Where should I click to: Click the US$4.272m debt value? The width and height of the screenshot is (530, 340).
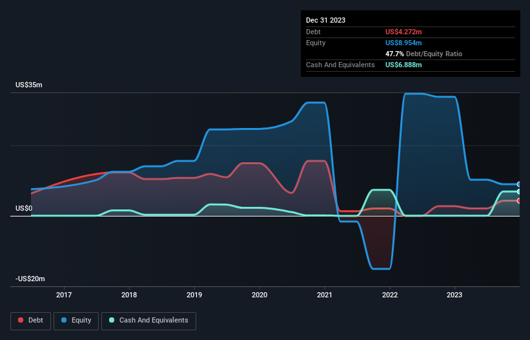403,32
